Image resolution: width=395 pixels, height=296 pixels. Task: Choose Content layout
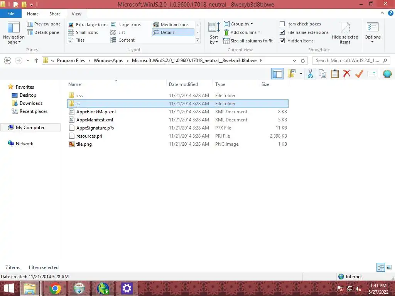point(122,40)
